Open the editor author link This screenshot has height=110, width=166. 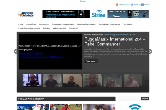pyautogui.click(x=133, y=35)
